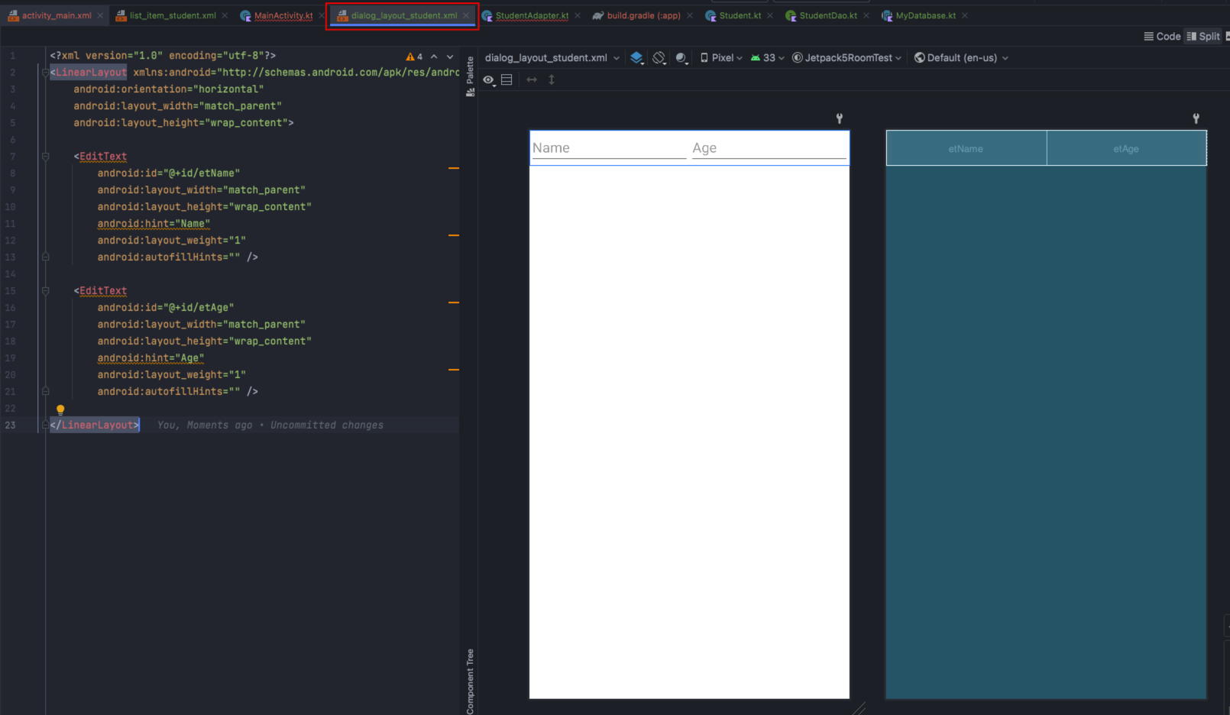Switch editor to Split view mode
This screenshot has height=715, width=1230.
pos(1203,36)
